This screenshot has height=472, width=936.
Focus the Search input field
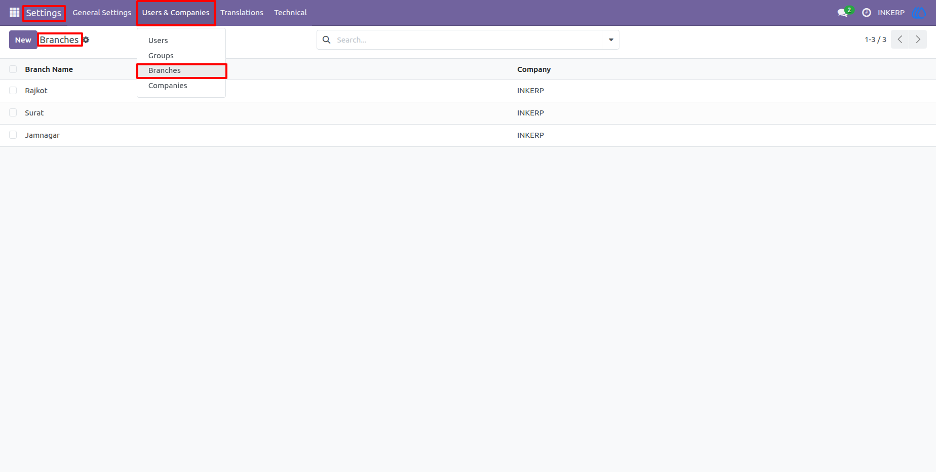pyautogui.click(x=469, y=40)
